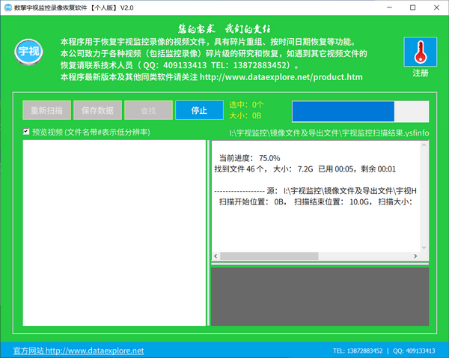Viewport: 449px width, 358px height.
Task: Click the blue scan progress bar
Action: (x=360, y=111)
